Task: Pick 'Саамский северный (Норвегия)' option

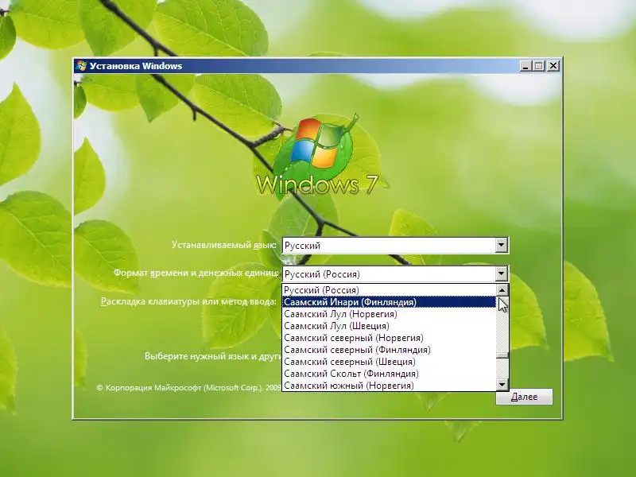Action: (x=389, y=338)
